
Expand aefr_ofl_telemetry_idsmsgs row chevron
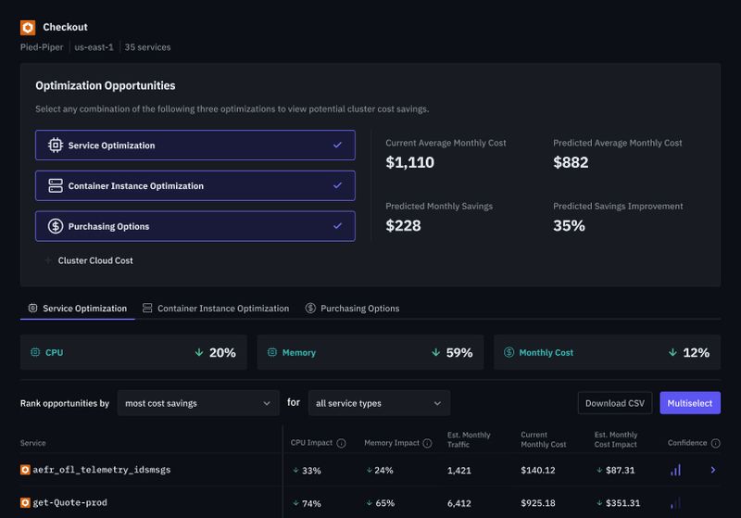(x=712, y=470)
